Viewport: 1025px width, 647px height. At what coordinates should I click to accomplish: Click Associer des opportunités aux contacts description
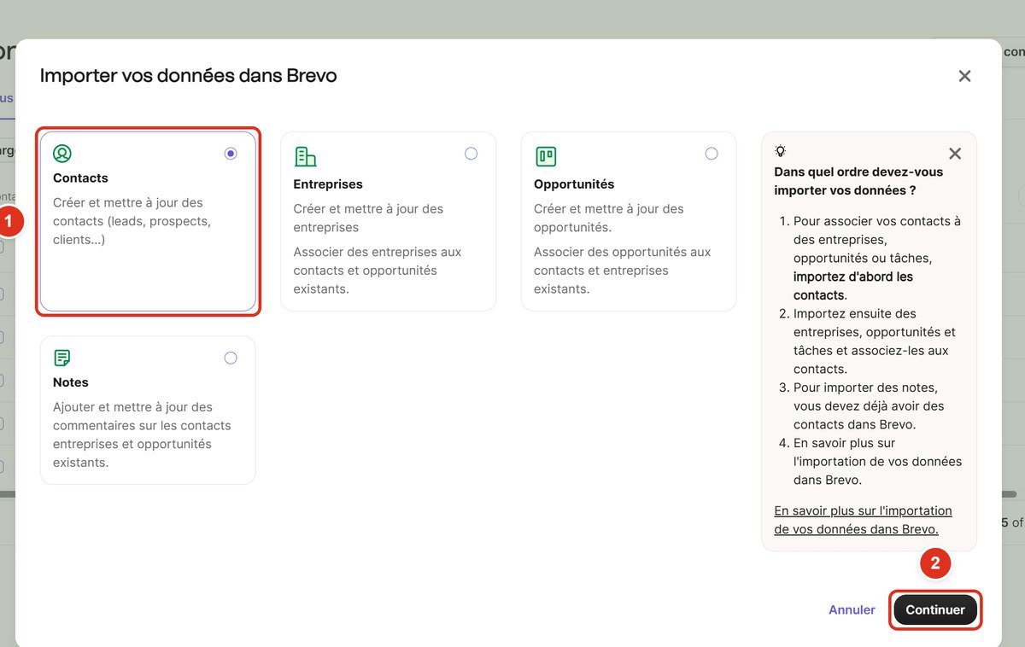(x=622, y=271)
